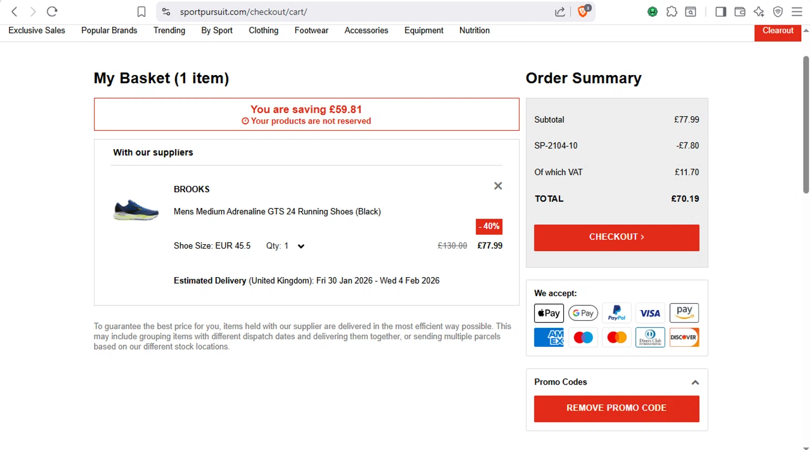The height and width of the screenshot is (450, 810).
Task: Open the By Sport menu
Action: pyautogui.click(x=217, y=31)
